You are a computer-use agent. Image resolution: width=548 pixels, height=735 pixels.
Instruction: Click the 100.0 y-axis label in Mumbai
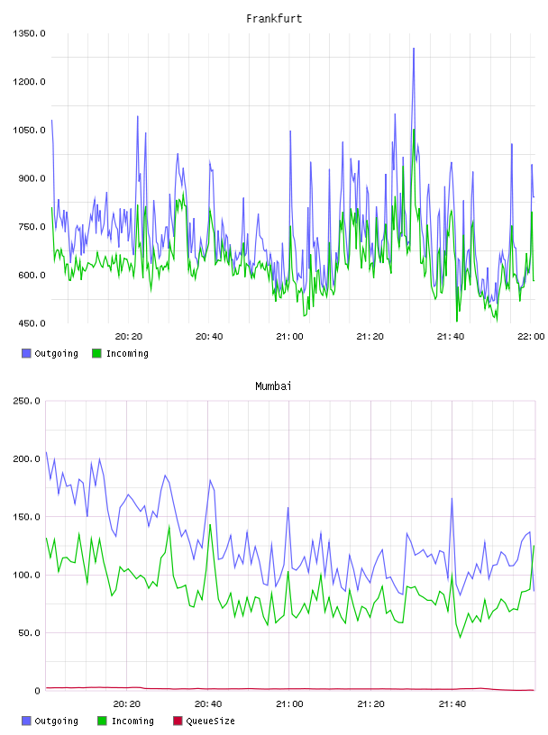pos(27,575)
